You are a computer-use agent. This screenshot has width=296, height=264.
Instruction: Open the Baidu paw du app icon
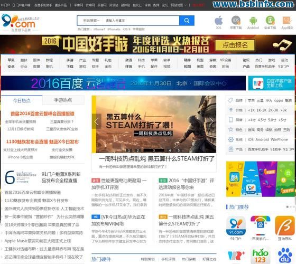(x=285, y=256)
